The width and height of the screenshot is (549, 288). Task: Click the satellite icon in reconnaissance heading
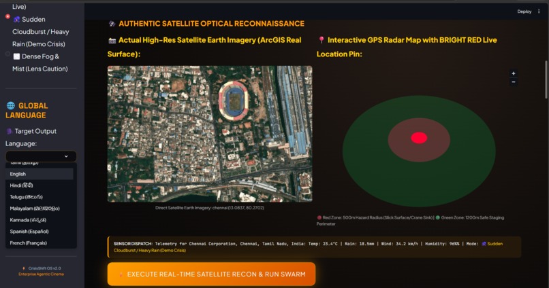click(x=112, y=24)
